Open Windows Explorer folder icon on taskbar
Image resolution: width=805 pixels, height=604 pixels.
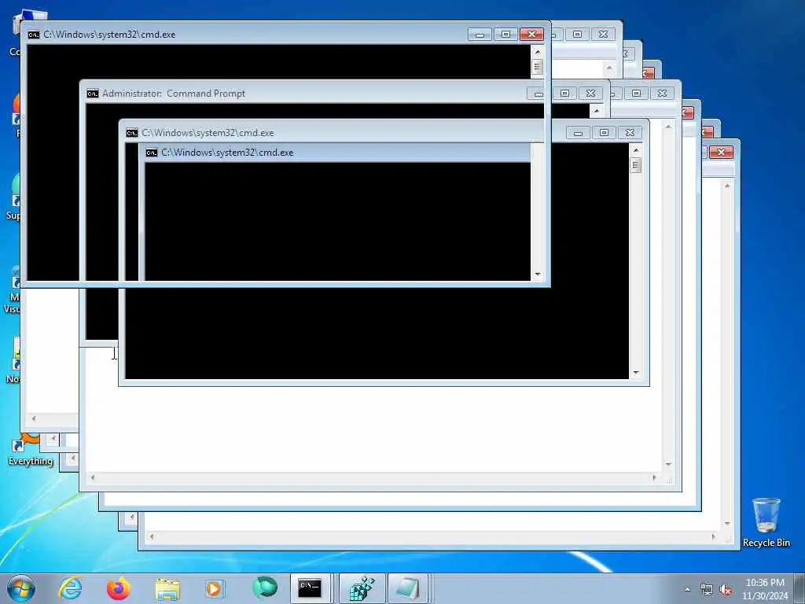coord(167,589)
